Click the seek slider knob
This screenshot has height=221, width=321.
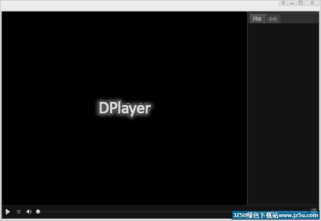pyautogui.click(x=38, y=212)
